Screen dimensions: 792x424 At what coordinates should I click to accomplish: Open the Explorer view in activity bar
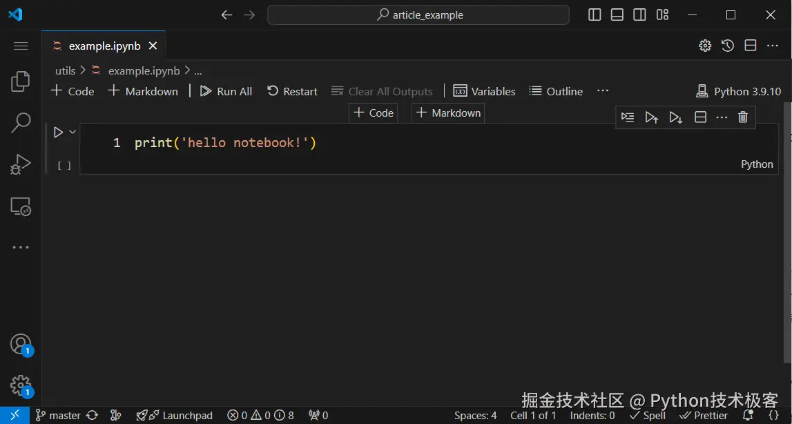[21, 81]
